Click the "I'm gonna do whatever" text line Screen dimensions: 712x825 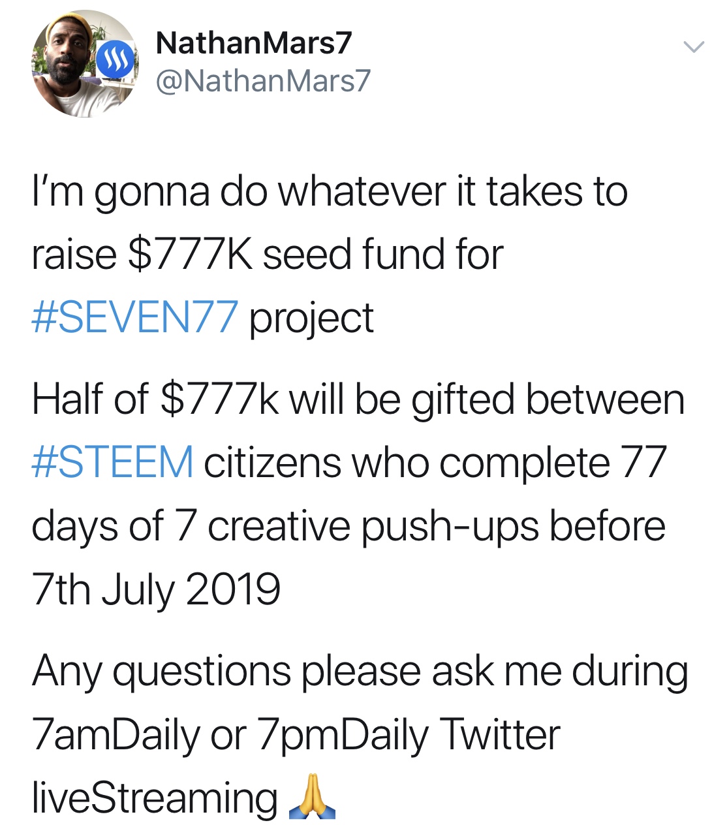pos(330,192)
